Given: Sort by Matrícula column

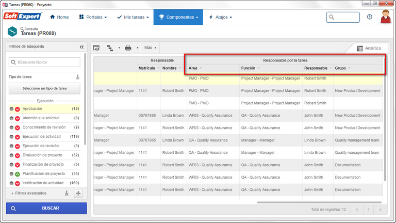Looking at the screenshot, I should (148, 68).
